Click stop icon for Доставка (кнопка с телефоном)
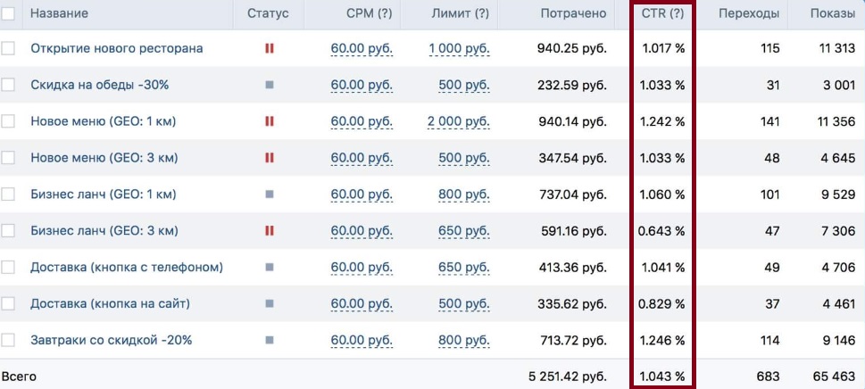This screenshot has width=865, height=389. point(269,268)
